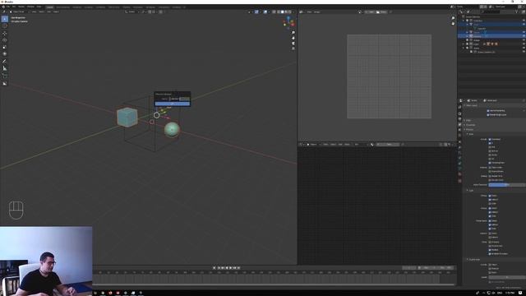The height and width of the screenshot is (296, 526).
Task: Enable the Mist pass checkbox
Action: 490,147
